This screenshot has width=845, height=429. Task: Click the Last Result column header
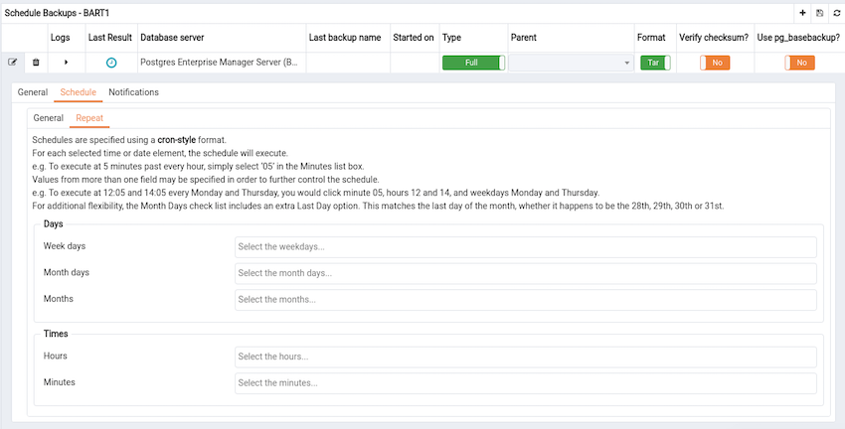tap(110, 38)
